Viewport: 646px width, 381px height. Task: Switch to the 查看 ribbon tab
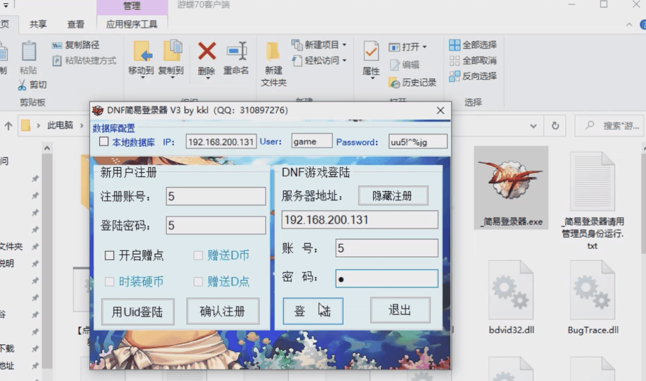pyautogui.click(x=76, y=24)
